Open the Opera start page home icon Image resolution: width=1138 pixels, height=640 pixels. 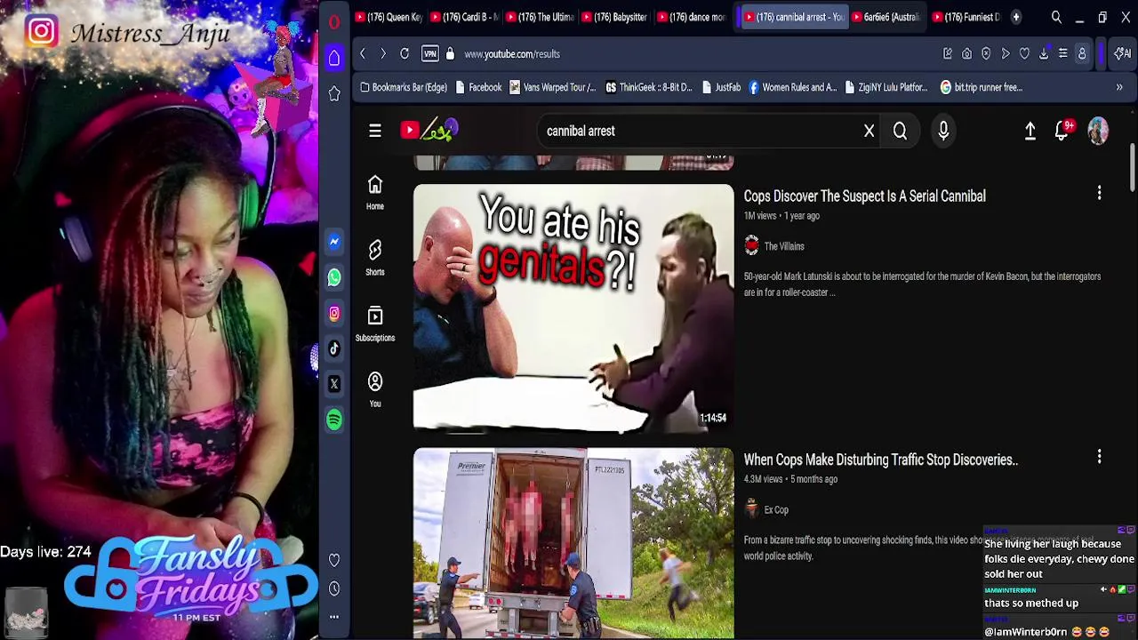tap(334, 58)
